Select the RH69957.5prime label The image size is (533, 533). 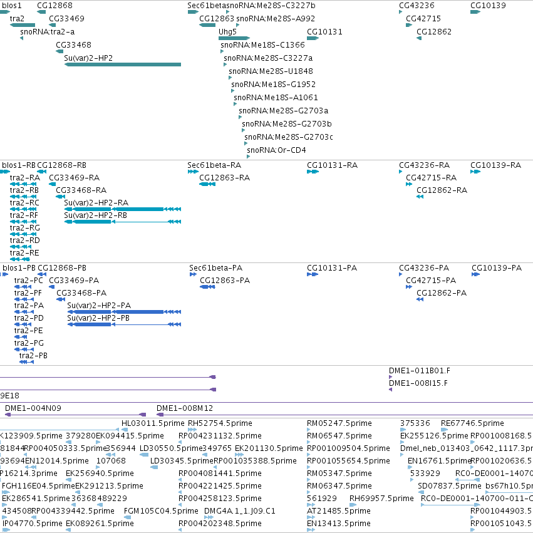(381, 499)
